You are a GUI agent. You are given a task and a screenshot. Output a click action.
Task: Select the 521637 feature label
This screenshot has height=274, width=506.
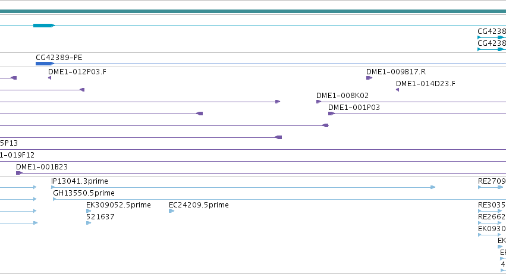click(x=100, y=217)
